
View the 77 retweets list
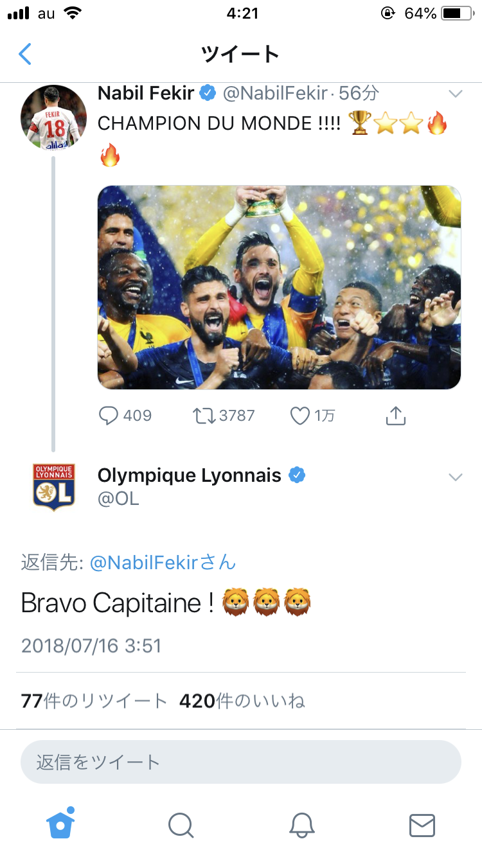[94, 701]
